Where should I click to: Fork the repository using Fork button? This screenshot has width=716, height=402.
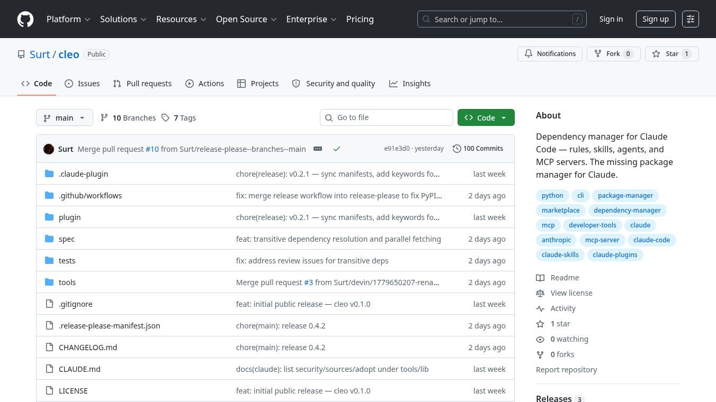(614, 54)
